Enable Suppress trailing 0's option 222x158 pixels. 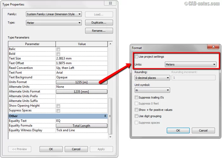(x=136, y=97)
